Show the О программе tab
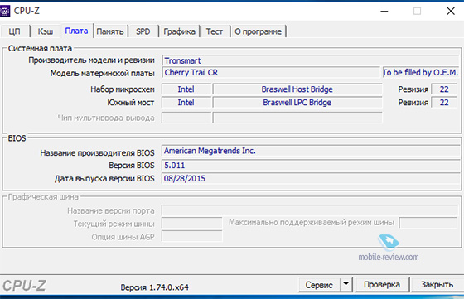The image size is (464, 299). click(x=258, y=31)
